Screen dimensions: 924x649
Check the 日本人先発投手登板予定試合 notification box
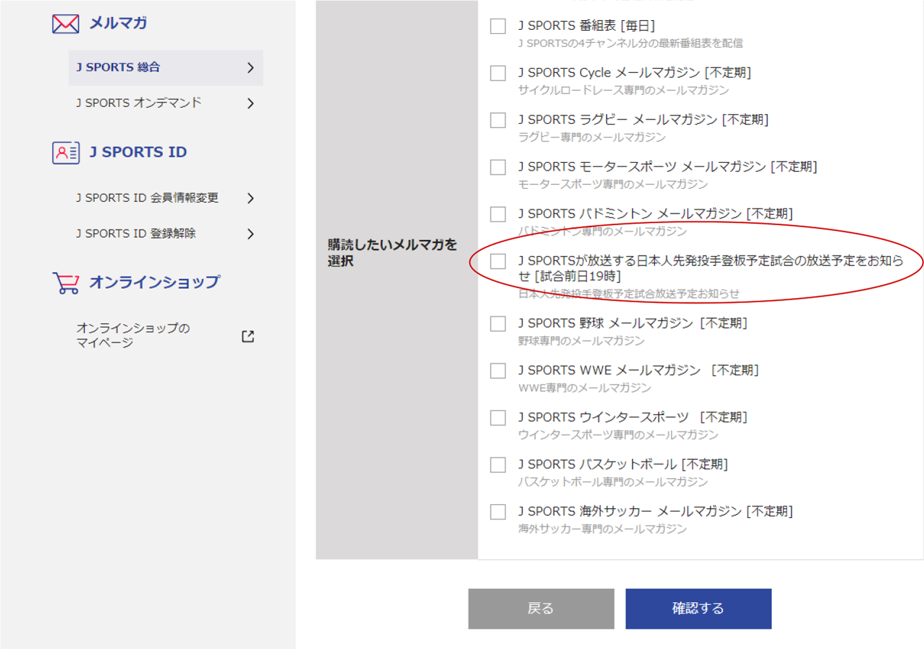tap(498, 261)
